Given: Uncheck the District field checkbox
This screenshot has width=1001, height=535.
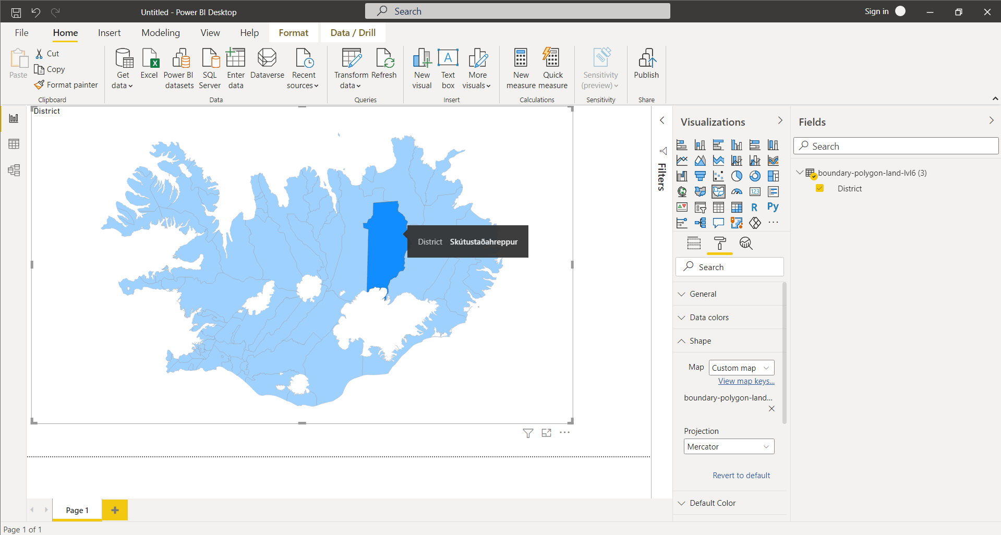Looking at the screenshot, I should click(819, 188).
